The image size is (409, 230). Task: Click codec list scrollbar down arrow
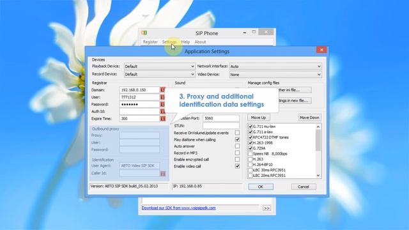[318, 176]
